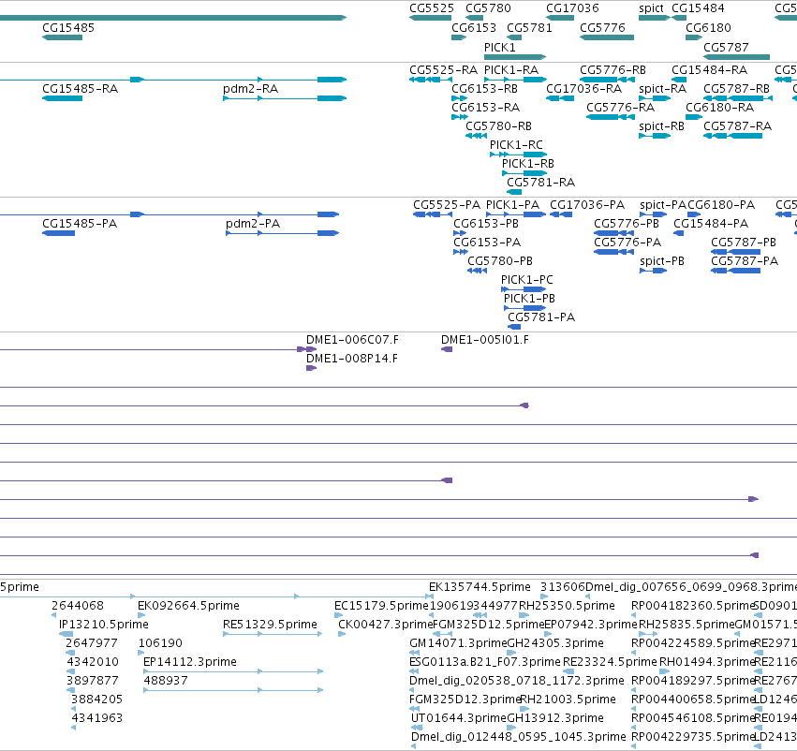Select the PICK1-RC transcript label
The height and width of the screenshot is (751, 797).
point(516,145)
